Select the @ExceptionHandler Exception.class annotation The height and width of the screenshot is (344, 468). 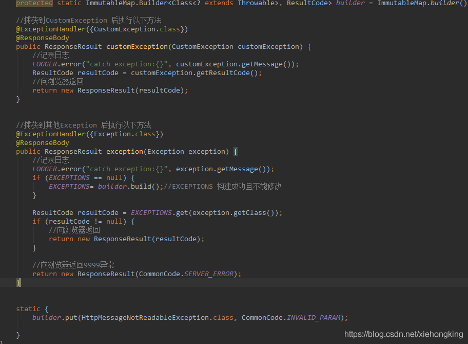coord(90,134)
